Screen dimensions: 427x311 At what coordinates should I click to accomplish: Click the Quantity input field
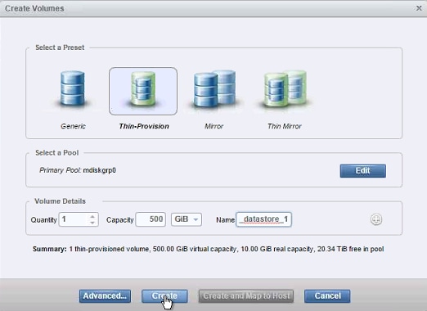click(79, 219)
